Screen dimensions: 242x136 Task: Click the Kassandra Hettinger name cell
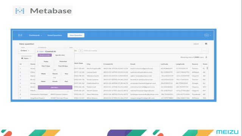[x=39, y=94]
